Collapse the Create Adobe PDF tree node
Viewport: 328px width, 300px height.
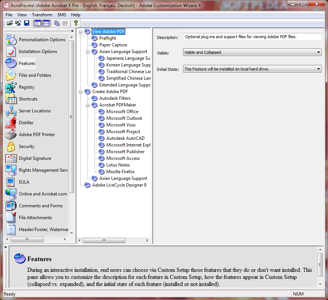(x=80, y=92)
